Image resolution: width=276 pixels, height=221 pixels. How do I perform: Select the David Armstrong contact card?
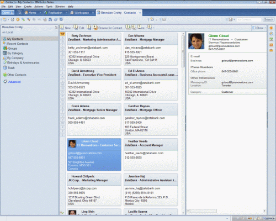94,84
